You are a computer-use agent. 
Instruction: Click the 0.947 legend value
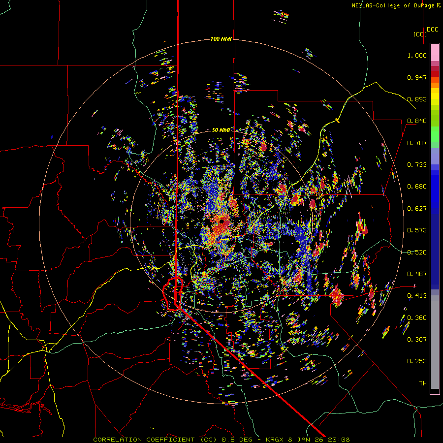pyautogui.click(x=417, y=77)
